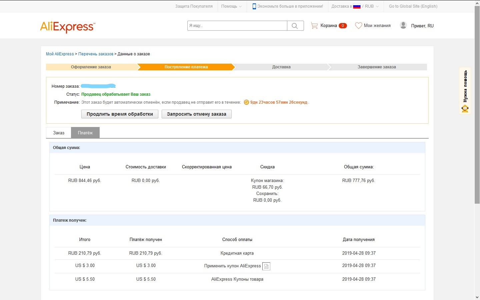Click the Кредитная карта payment method text
Viewport: 480px width, 300px height.
coord(237,253)
